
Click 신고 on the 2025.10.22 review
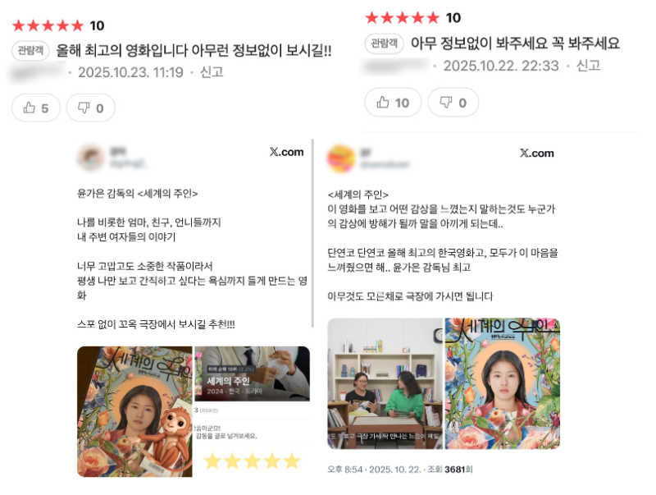[x=588, y=66]
